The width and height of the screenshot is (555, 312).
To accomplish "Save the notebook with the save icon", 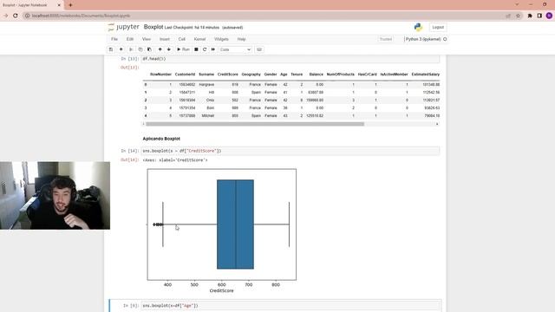I will click(x=111, y=49).
